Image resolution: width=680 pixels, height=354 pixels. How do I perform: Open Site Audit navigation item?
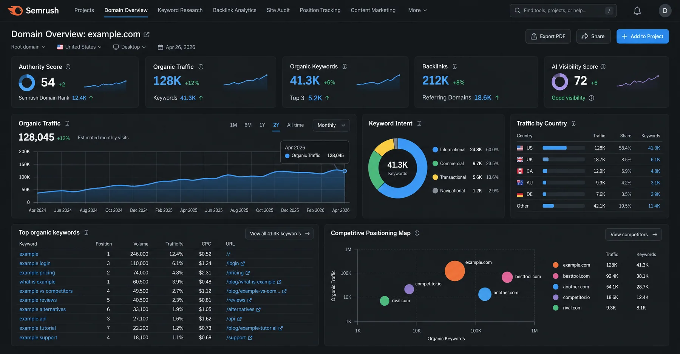278,10
